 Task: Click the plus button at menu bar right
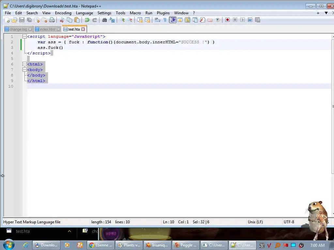[x=318, y=13]
